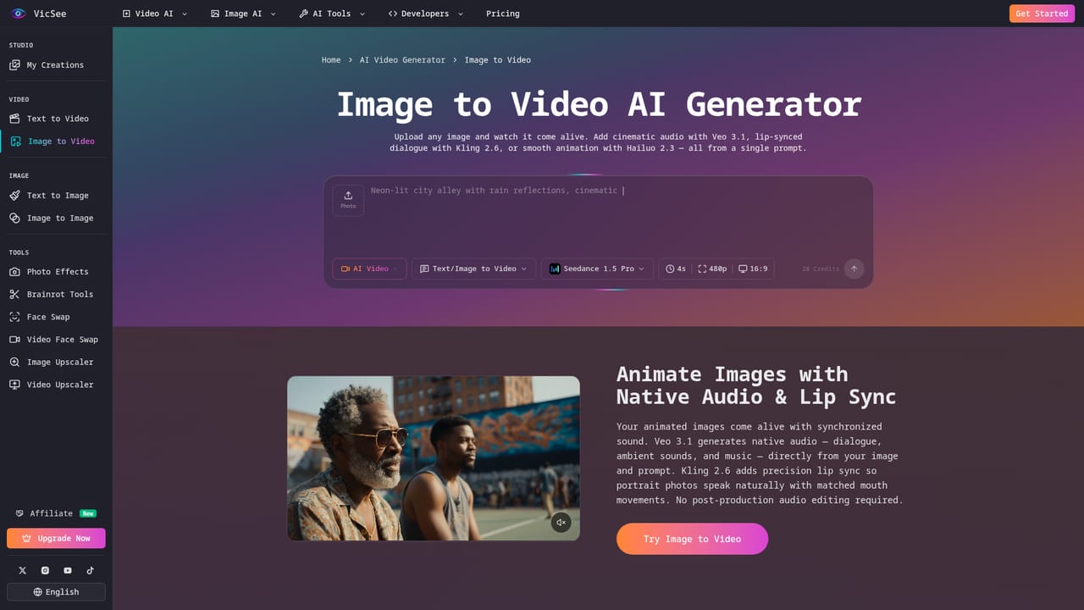This screenshot has height=610, width=1084.
Task: Open the English language selector
Action: [56, 592]
